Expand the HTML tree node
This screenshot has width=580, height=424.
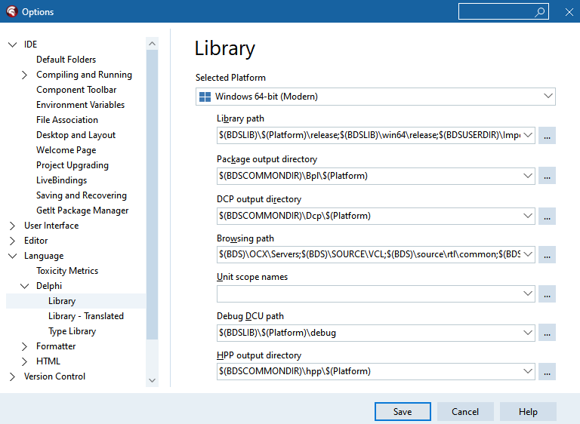click(24, 361)
